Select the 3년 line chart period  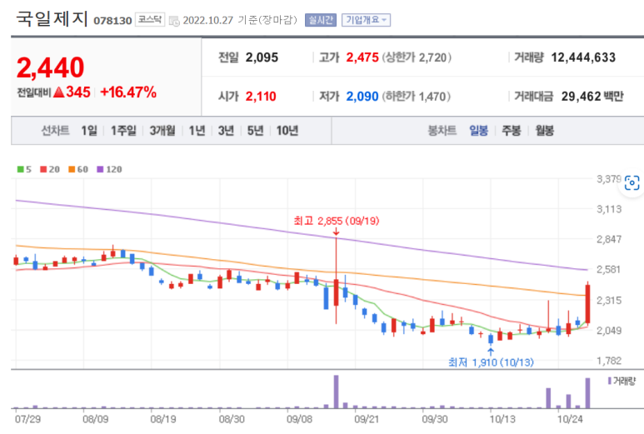tap(226, 131)
